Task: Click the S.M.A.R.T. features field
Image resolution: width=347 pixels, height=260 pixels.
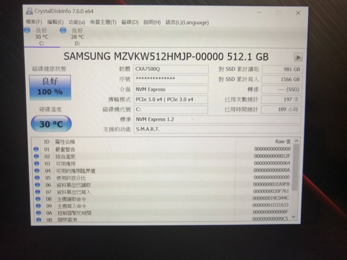Action: (x=217, y=129)
